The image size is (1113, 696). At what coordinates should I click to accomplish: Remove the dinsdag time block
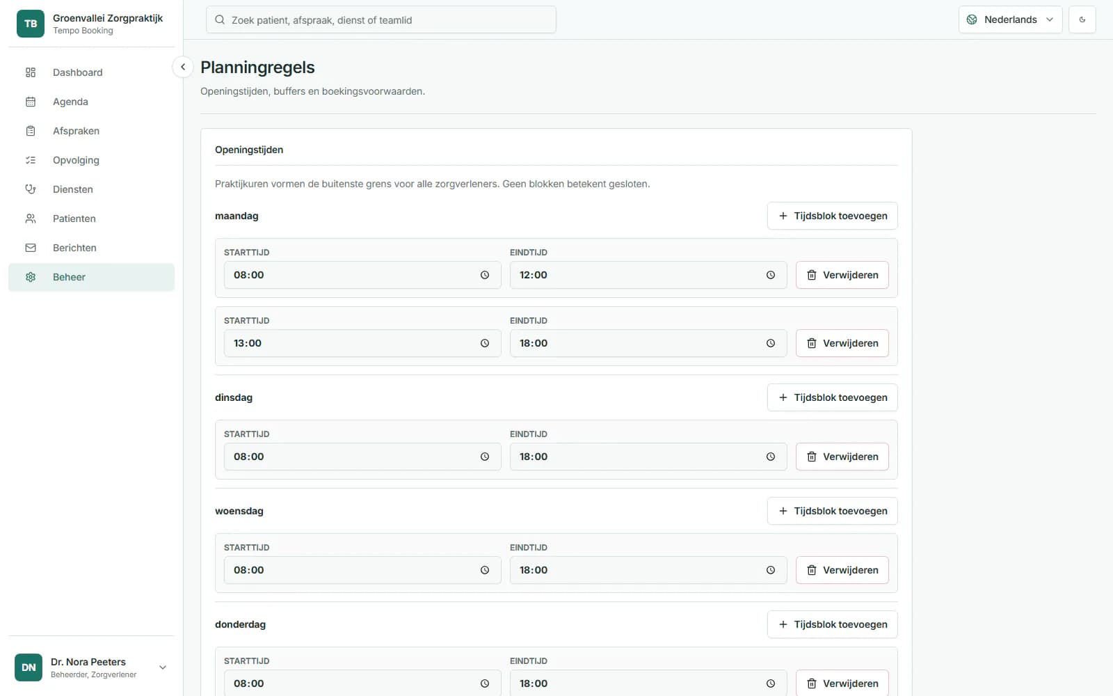[842, 457]
